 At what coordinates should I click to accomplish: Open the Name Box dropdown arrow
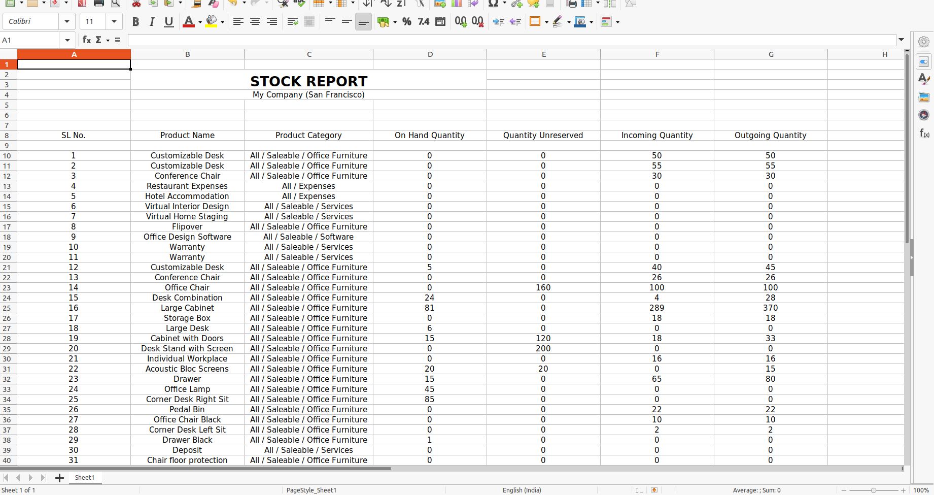tap(67, 40)
